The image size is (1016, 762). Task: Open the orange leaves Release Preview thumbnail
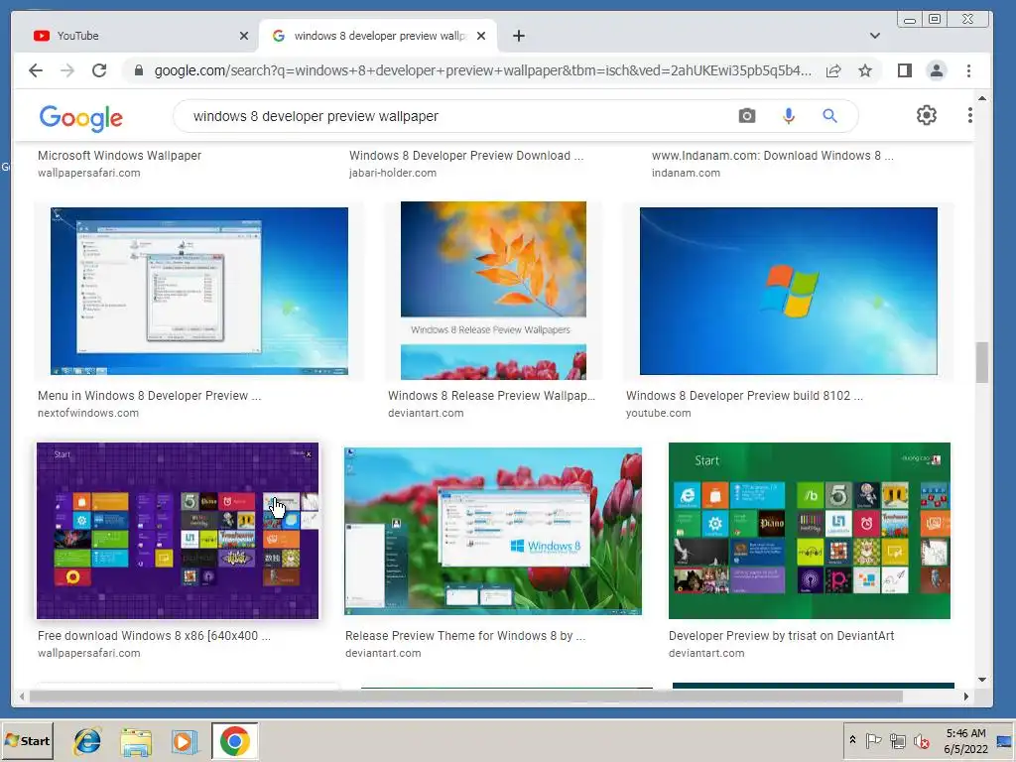click(x=494, y=291)
